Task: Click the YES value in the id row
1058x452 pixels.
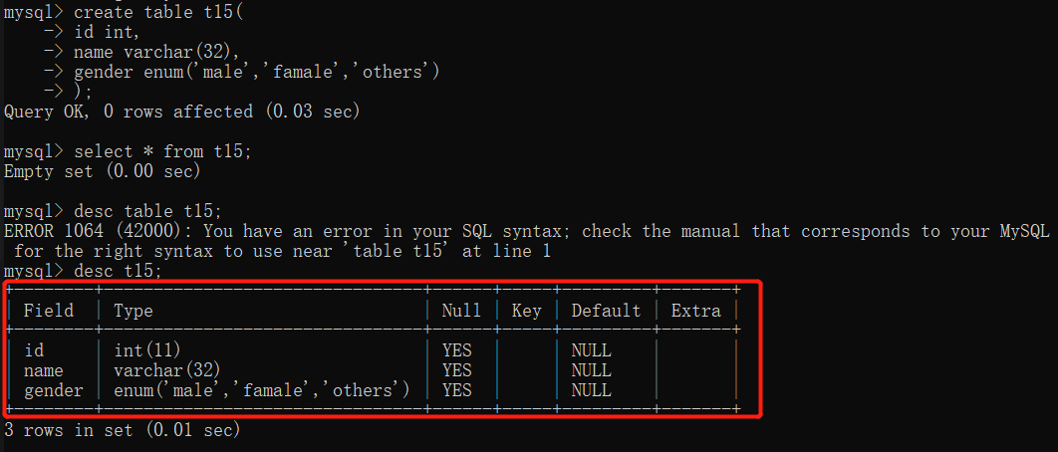Action: click(456, 350)
